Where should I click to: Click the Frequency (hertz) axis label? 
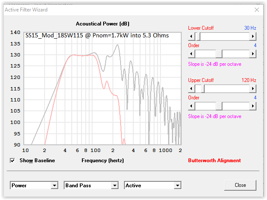(x=103, y=161)
